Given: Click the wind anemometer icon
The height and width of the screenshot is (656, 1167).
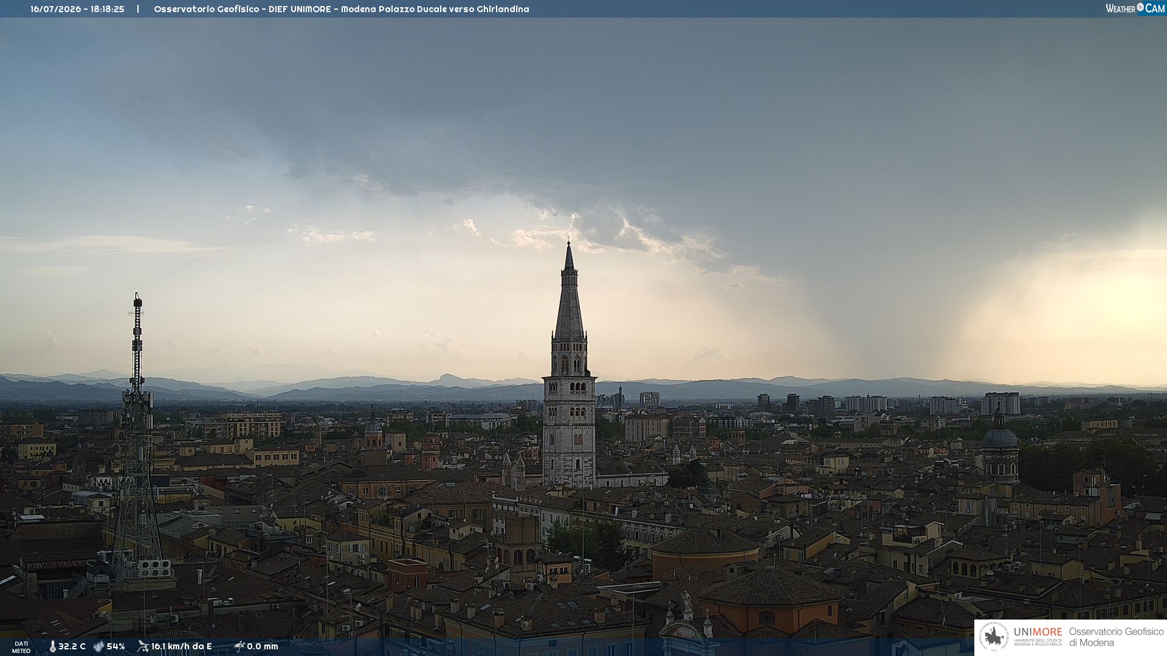Looking at the screenshot, I should click(x=143, y=646).
